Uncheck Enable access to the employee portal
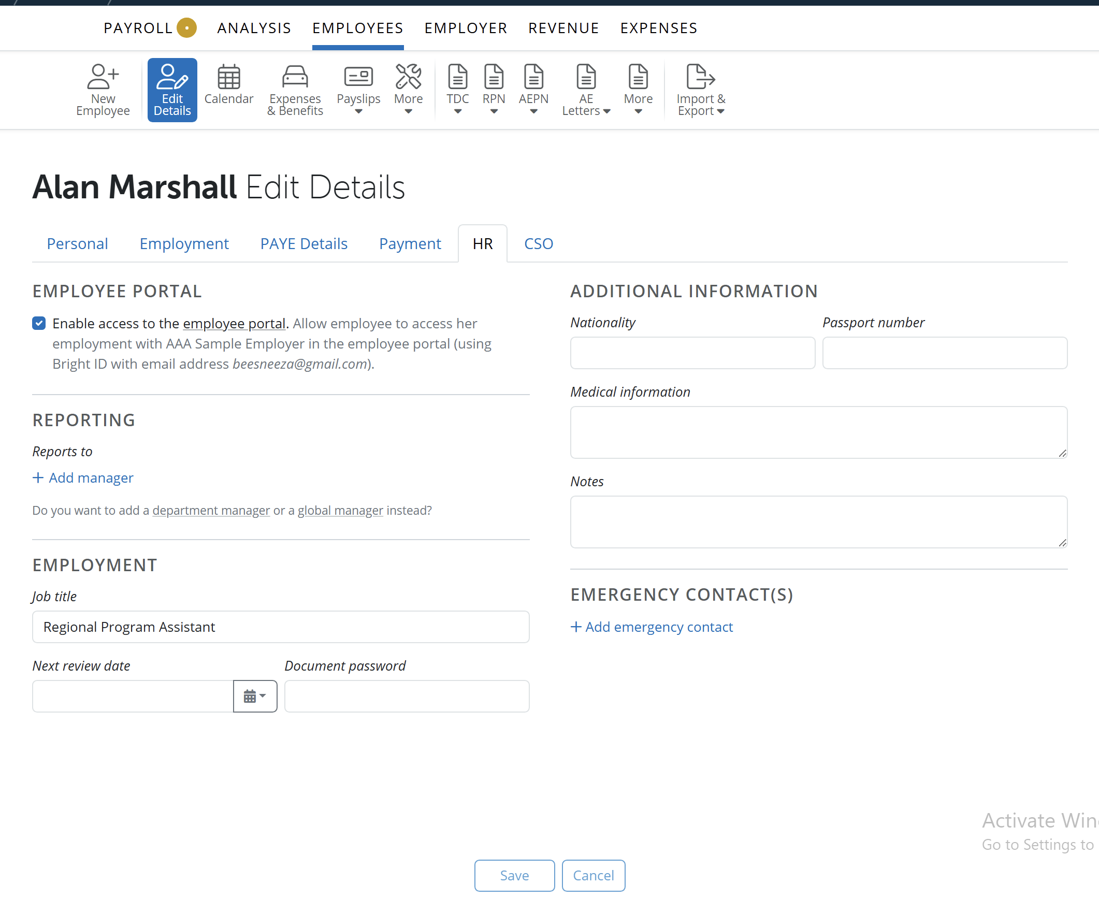 39,324
